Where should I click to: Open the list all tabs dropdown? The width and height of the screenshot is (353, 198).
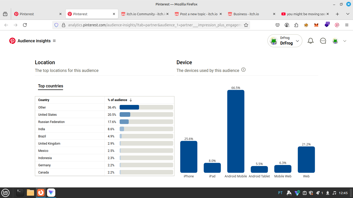click(x=348, y=14)
